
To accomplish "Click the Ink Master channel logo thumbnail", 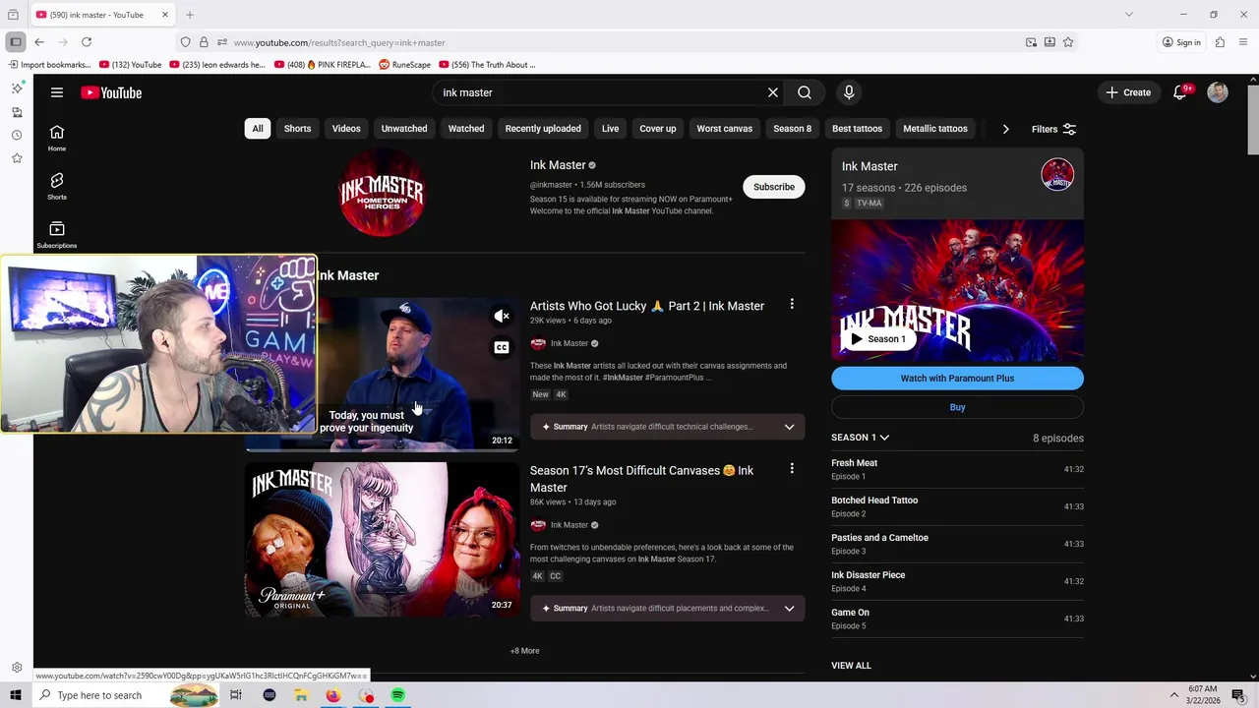I will click(382, 193).
